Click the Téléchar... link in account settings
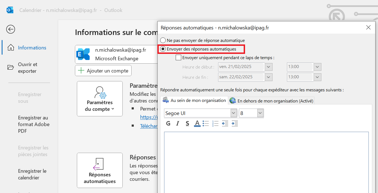 pos(149,126)
